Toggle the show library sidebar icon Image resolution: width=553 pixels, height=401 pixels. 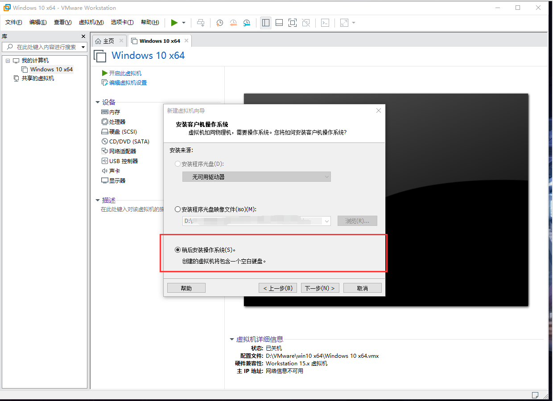[266, 23]
